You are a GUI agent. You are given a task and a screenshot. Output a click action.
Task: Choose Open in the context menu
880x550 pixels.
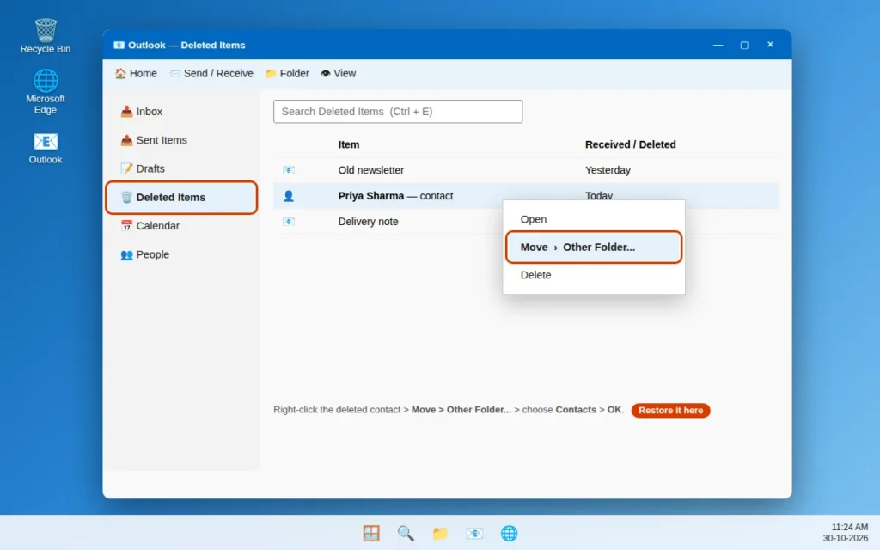(594, 219)
